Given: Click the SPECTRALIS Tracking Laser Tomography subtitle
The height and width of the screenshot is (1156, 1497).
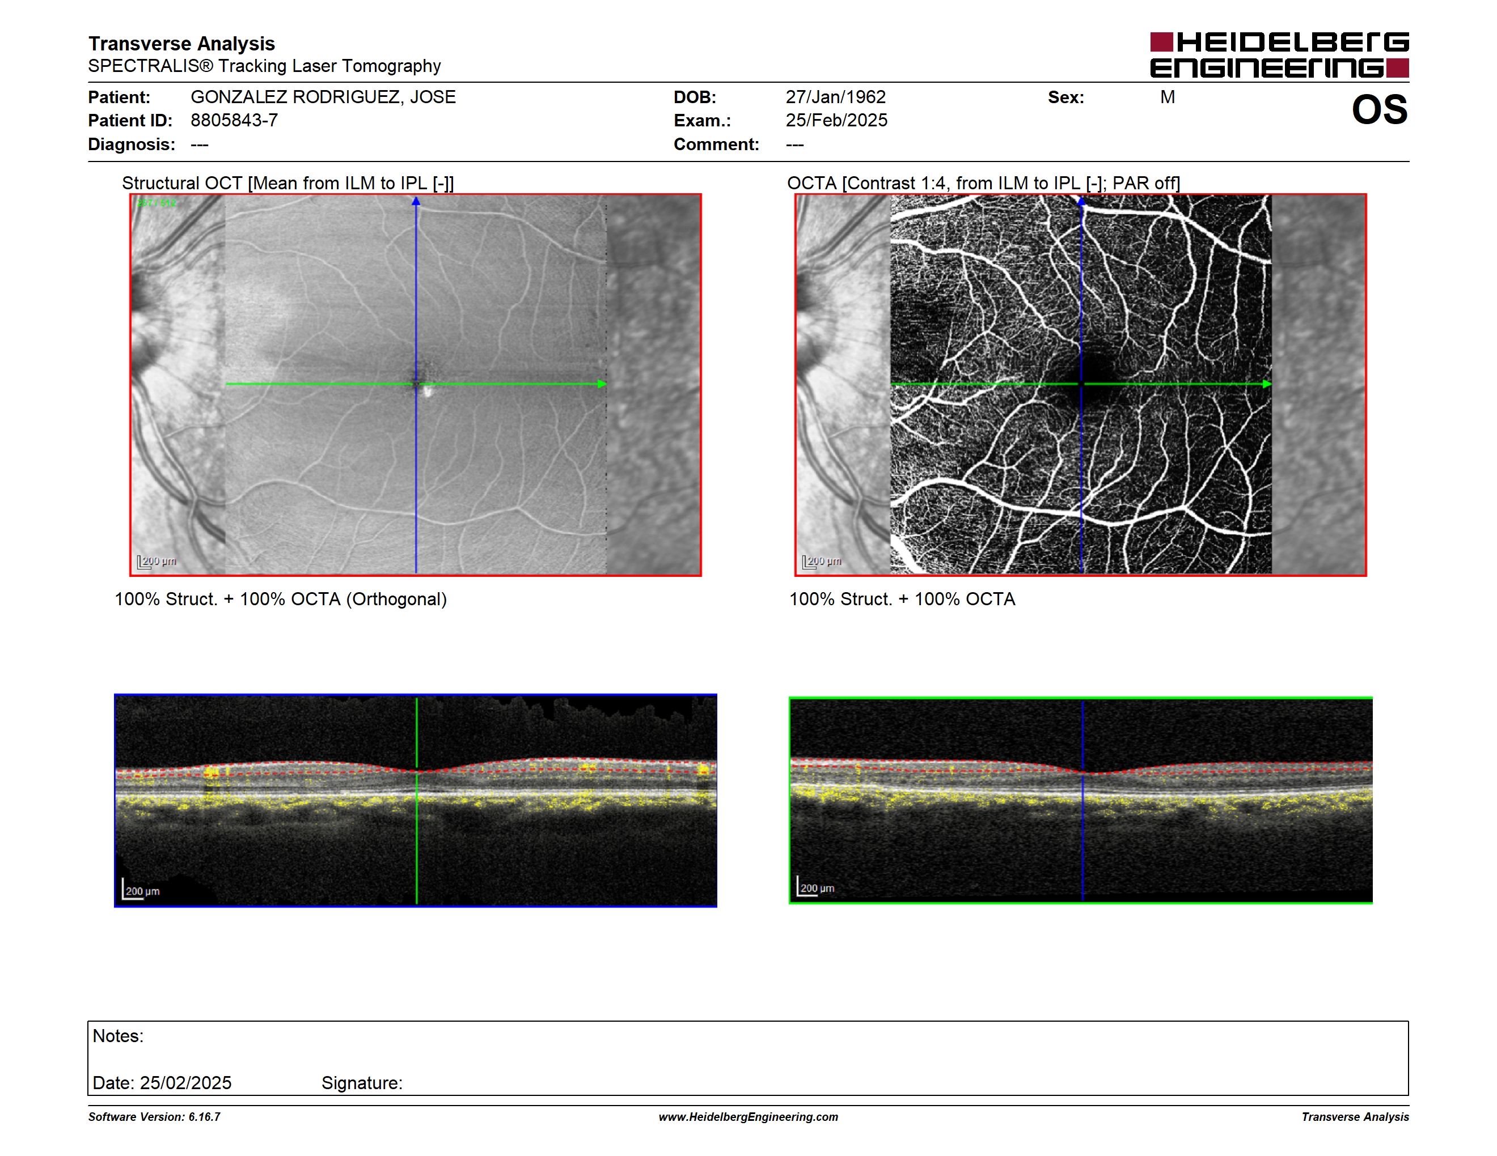Looking at the screenshot, I should click(265, 66).
